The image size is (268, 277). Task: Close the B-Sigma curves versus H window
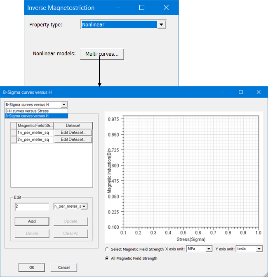[259, 92]
